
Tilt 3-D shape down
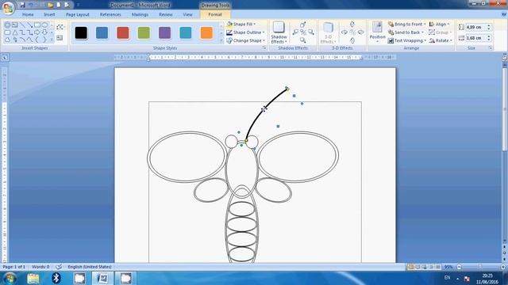[352, 40]
